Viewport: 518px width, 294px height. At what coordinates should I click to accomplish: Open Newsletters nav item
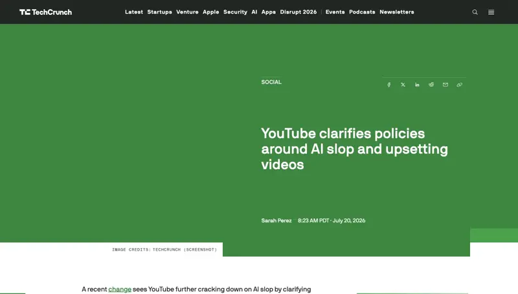tap(397, 12)
